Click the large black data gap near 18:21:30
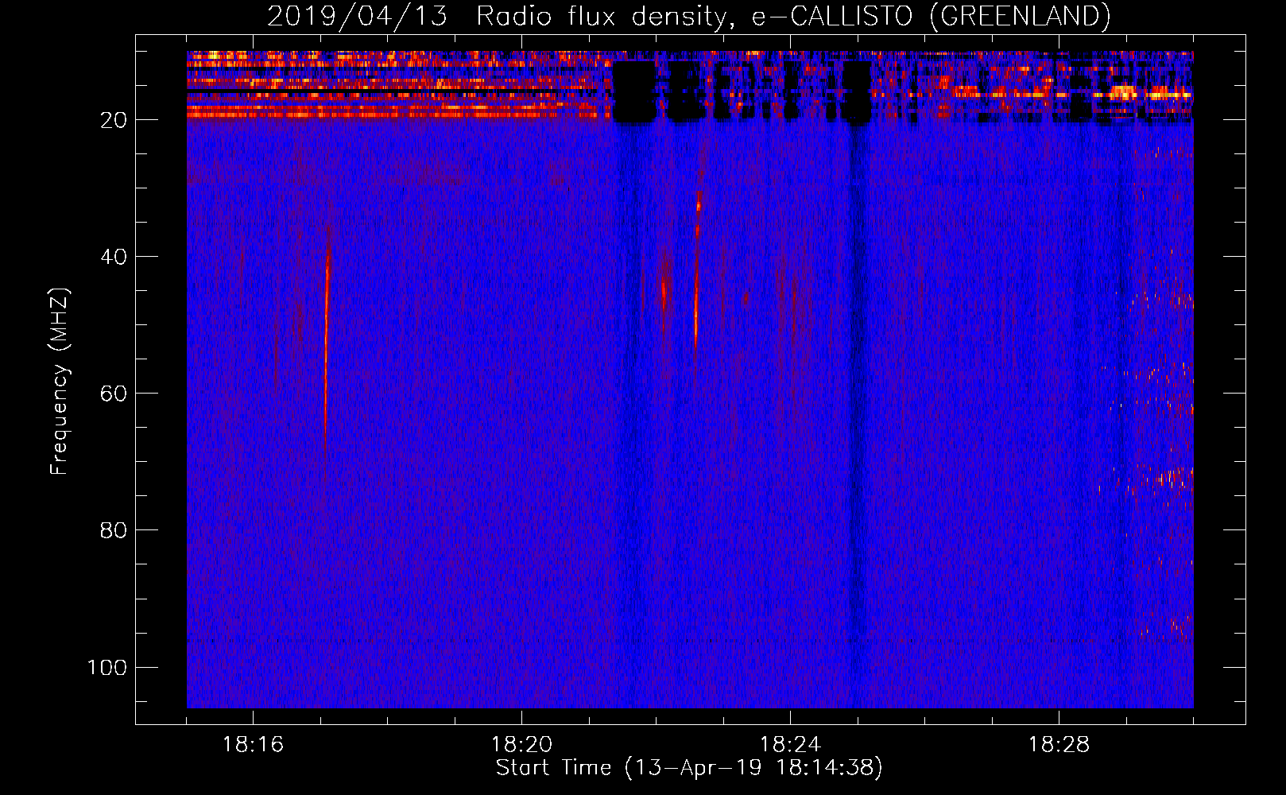Screen dimensions: 1286x795 634,92
